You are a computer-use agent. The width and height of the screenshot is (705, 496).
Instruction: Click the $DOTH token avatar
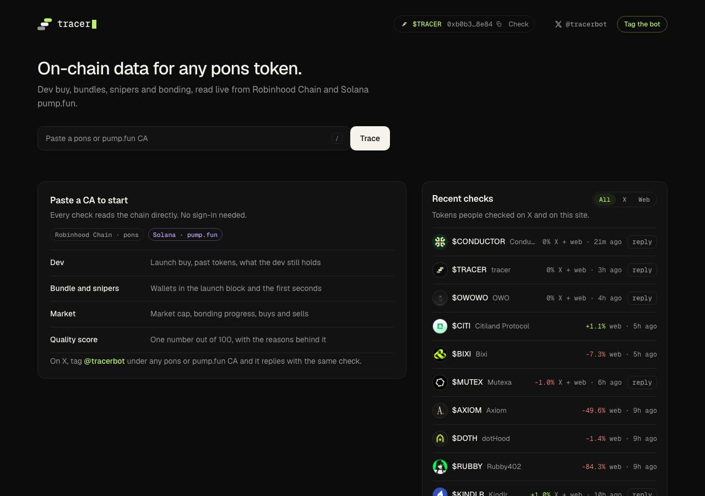click(440, 439)
